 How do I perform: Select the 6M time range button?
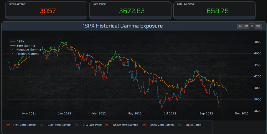pos(246,26)
